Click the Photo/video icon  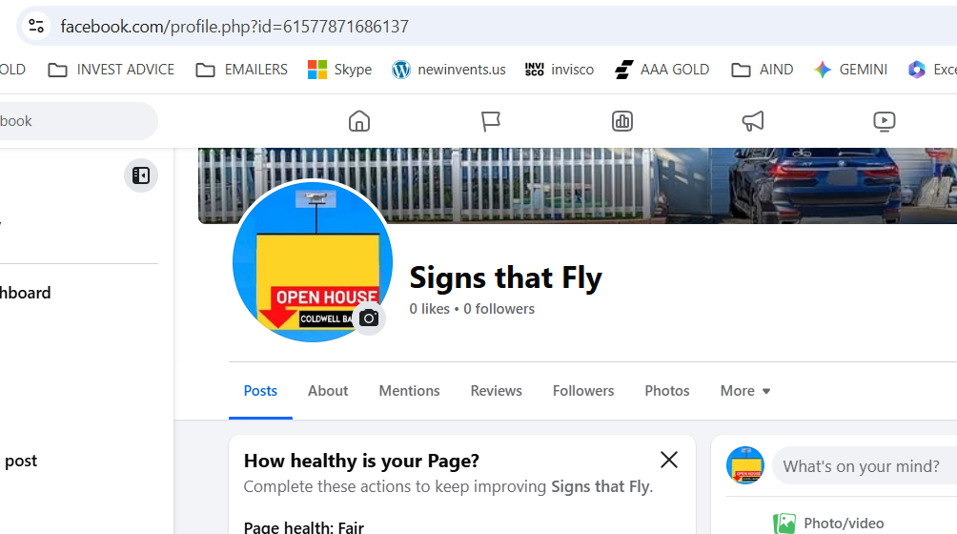click(x=784, y=523)
